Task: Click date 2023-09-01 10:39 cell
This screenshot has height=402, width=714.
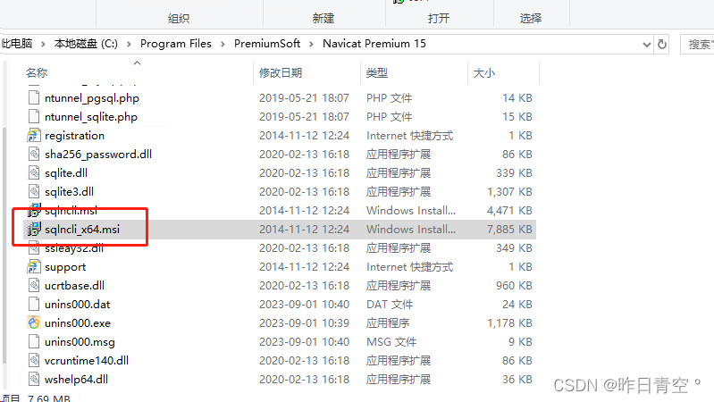Action: pos(304,322)
